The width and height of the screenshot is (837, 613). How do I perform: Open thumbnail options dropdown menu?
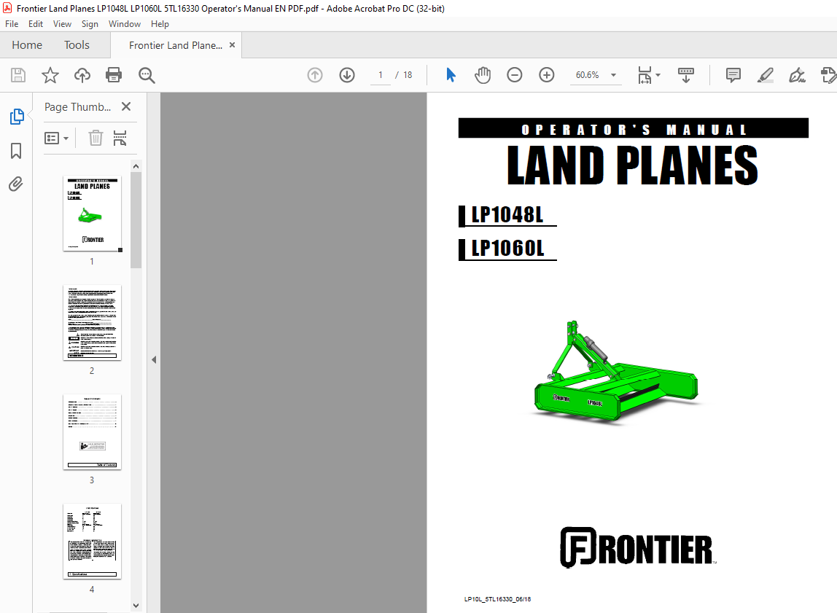[56, 138]
